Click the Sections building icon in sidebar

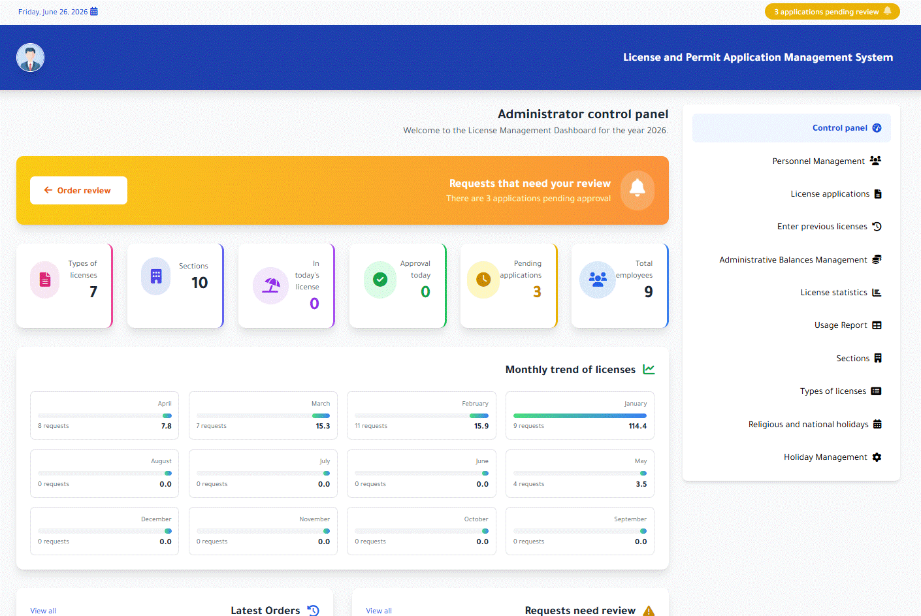coord(878,358)
